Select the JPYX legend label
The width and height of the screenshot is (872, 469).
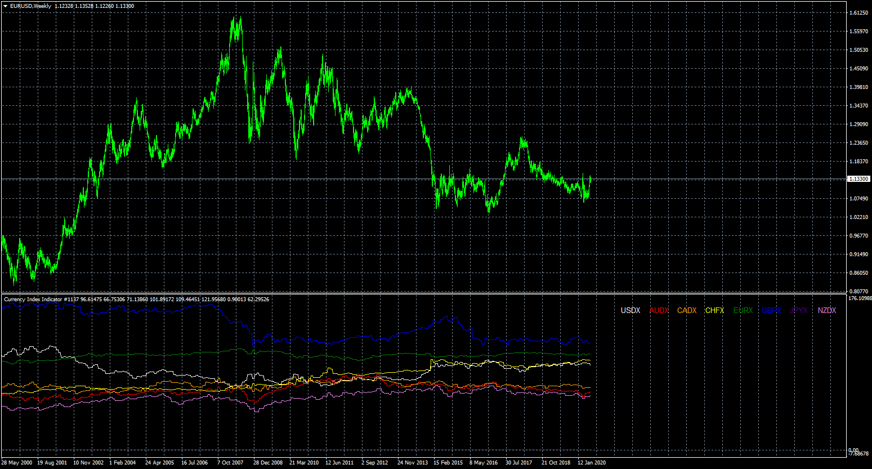799,310
